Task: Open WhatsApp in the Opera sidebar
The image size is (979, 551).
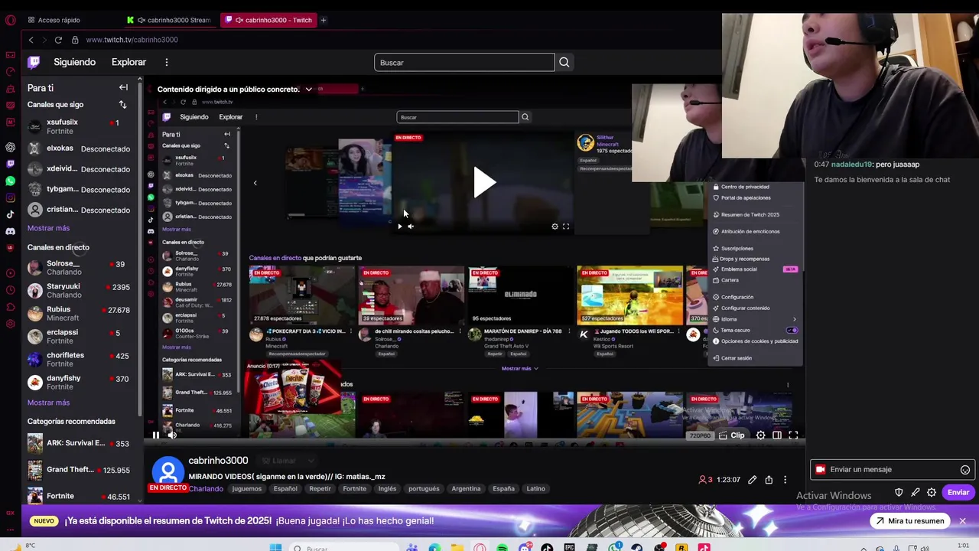Action: point(10,181)
